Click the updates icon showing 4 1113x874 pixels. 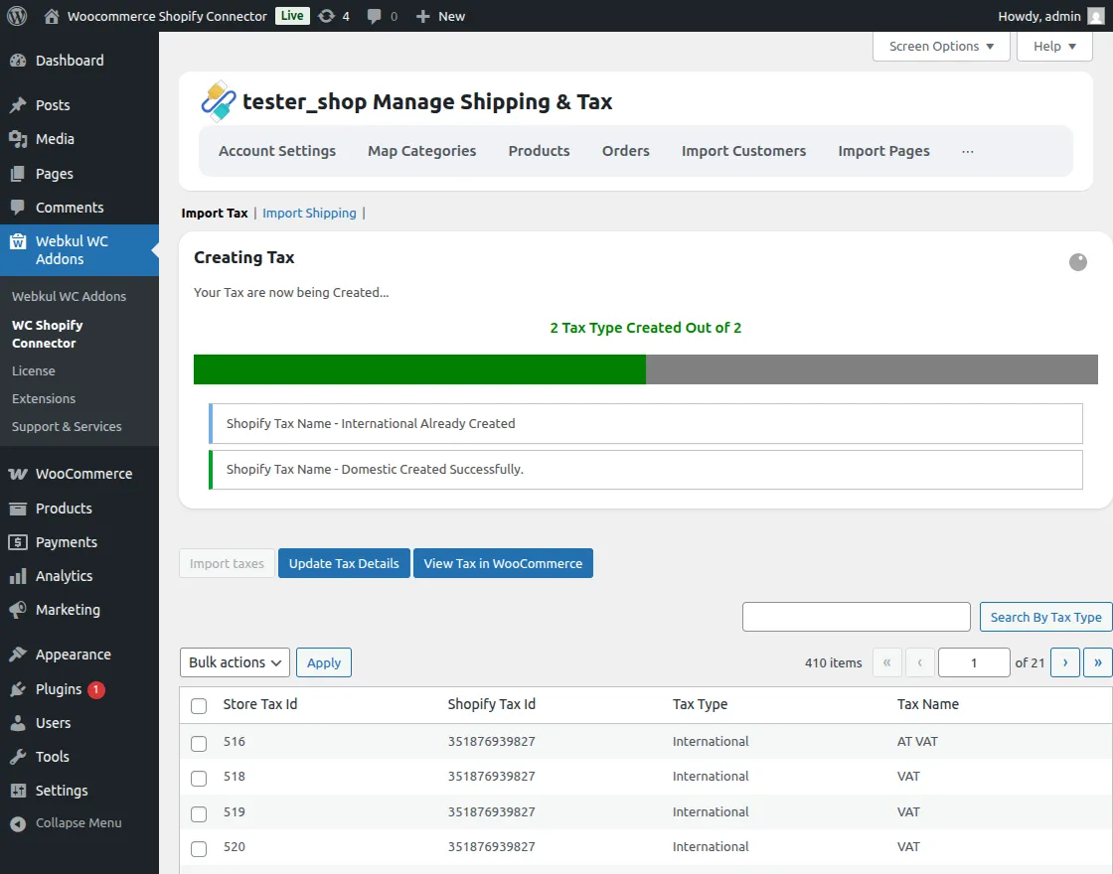click(x=326, y=16)
